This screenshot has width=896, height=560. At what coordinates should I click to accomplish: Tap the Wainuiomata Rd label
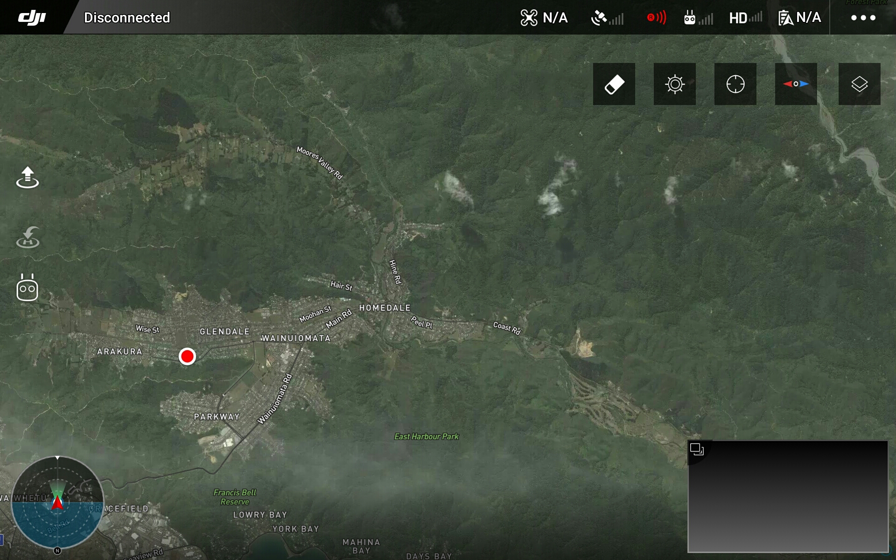coord(275,399)
